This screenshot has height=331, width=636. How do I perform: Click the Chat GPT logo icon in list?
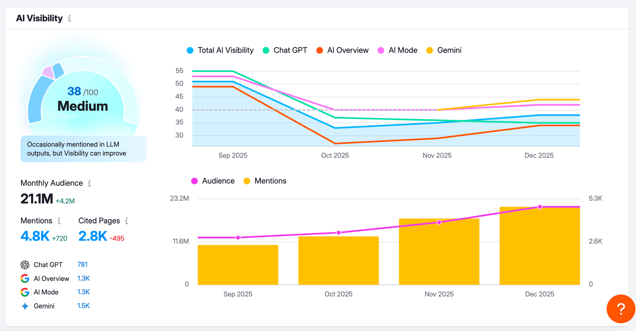25,265
